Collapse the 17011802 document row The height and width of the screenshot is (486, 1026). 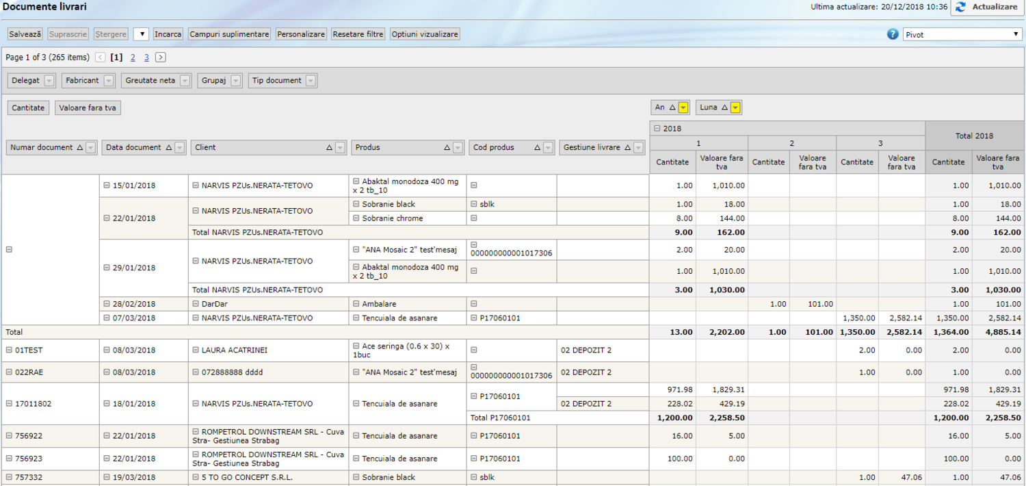[x=9, y=404]
